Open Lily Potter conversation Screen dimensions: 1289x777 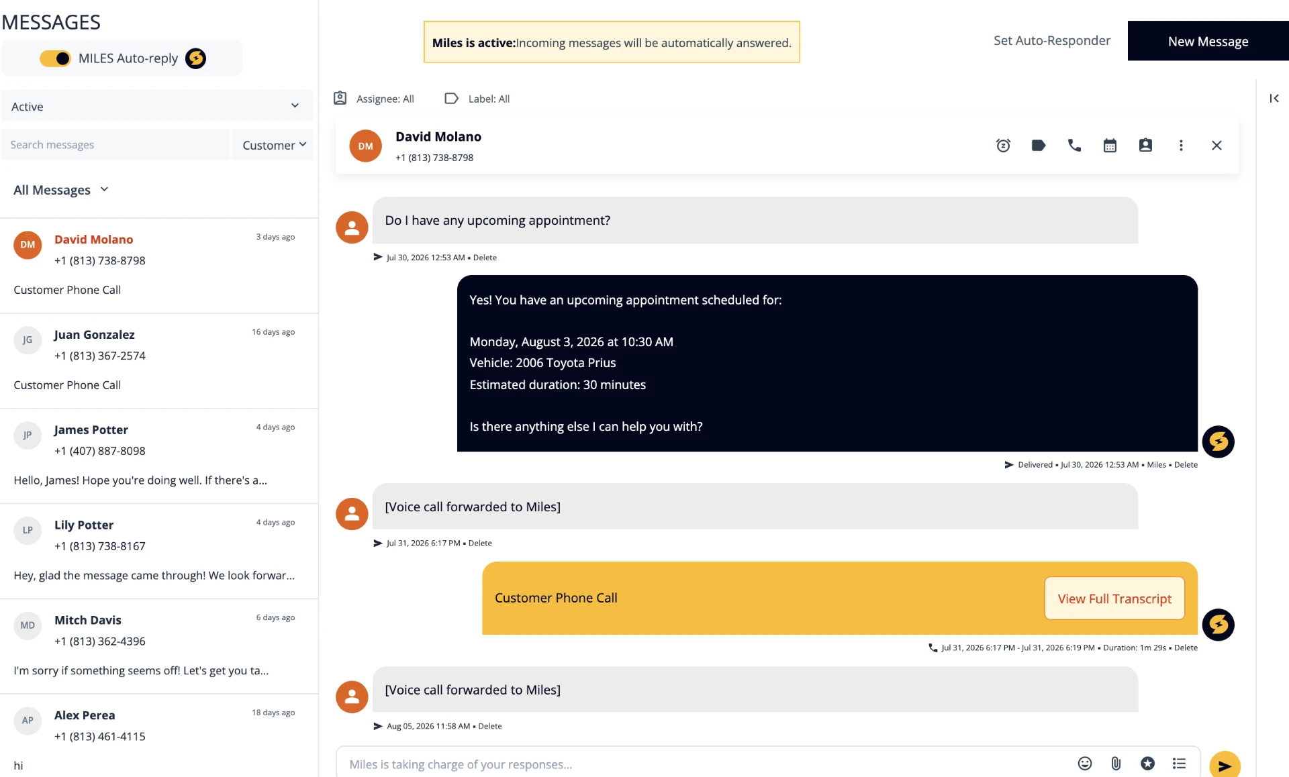coord(159,552)
